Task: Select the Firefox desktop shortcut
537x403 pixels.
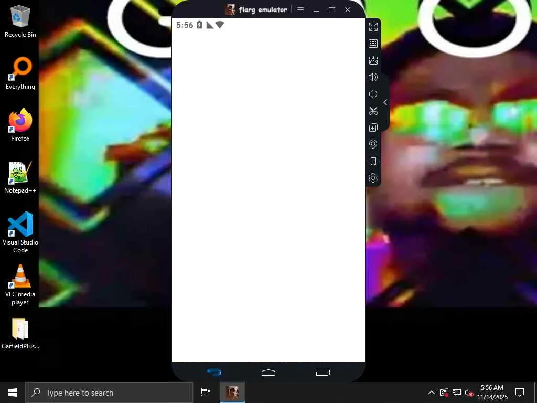Action: 20,125
